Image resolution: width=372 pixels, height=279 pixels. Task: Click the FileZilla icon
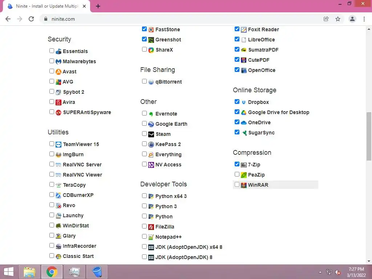click(151, 227)
